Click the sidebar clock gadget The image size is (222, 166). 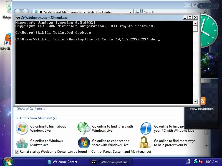(x=209, y=30)
